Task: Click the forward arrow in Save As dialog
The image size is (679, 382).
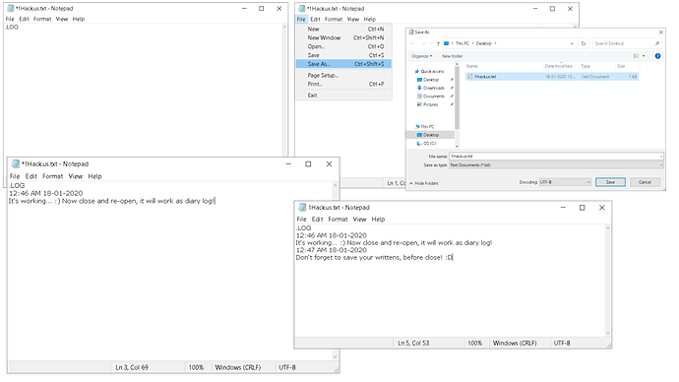Action: [x=422, y=43]
